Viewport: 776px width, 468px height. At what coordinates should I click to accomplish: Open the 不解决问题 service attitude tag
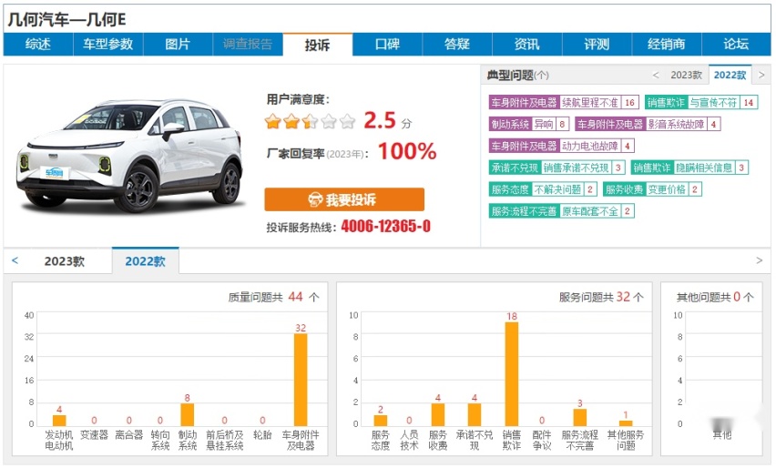click(x=543, y=189)
